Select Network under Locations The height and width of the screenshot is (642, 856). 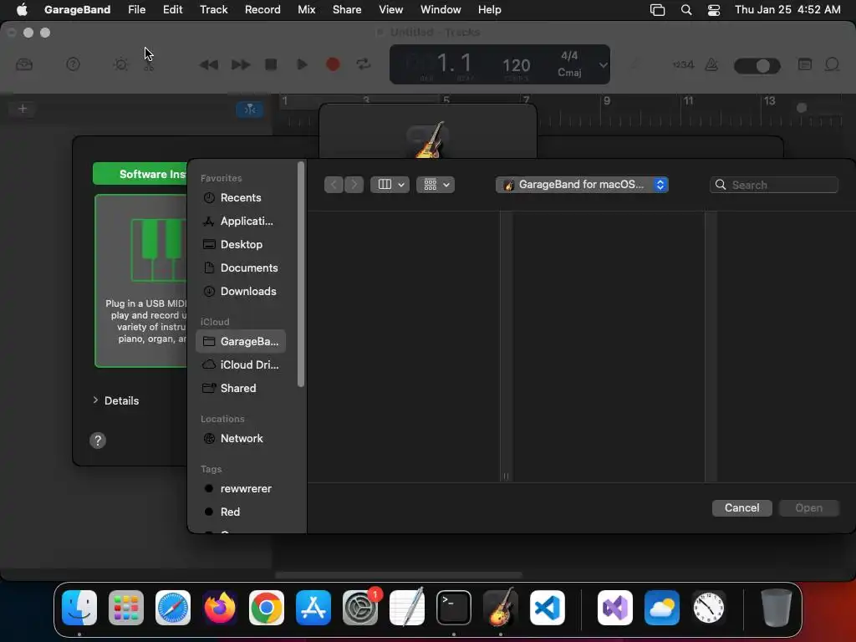tap(240, 439)
